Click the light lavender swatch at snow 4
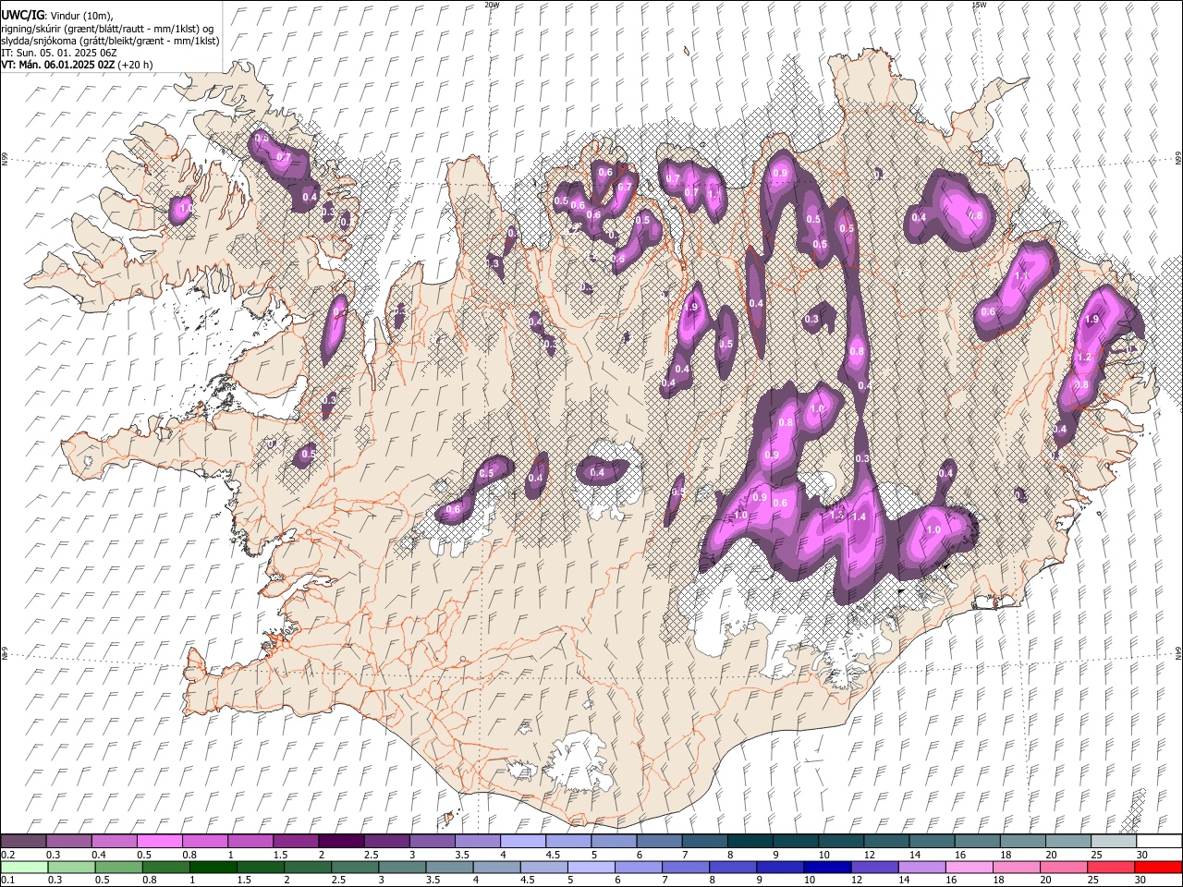This screenshot has width=1183, height=887. tap(521, 842)
